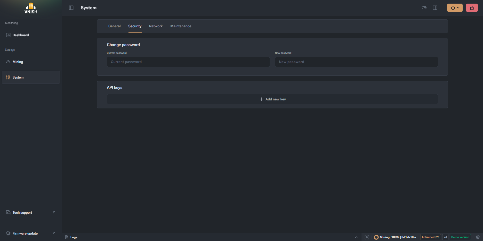Click the xil badge in the status bar
This screenshot has width=483, height=241.
[x=445, y=237]
